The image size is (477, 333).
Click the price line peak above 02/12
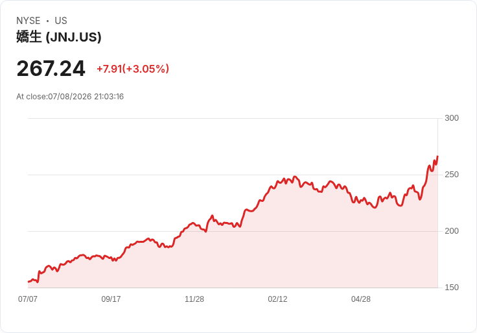[x=294, y=177]
